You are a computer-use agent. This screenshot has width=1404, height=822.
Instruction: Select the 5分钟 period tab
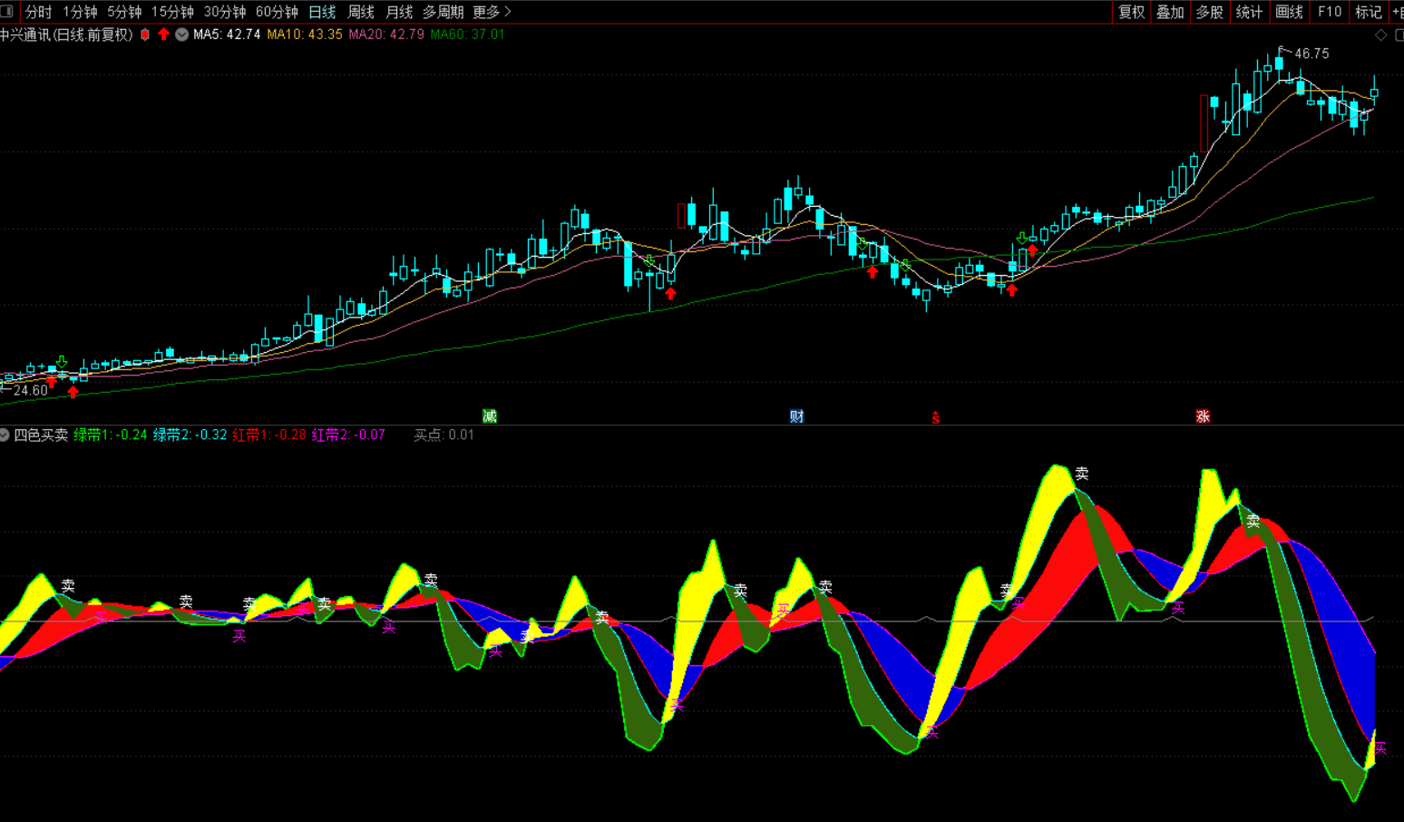pos(124,12)
